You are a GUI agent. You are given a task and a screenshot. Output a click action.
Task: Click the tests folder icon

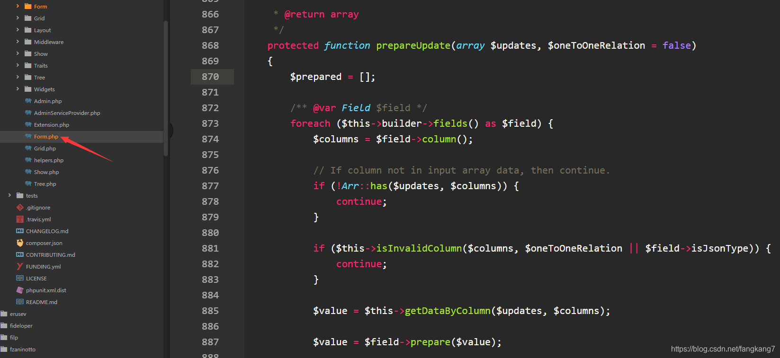point(20,195)
